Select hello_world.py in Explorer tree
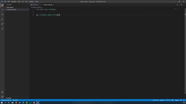 (17, 10)
